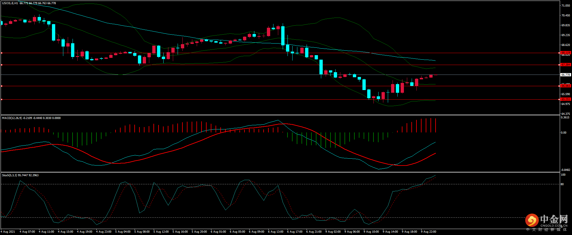
Task: Click the 4 Aug 19:00 time label
Action: click(84, 232)
